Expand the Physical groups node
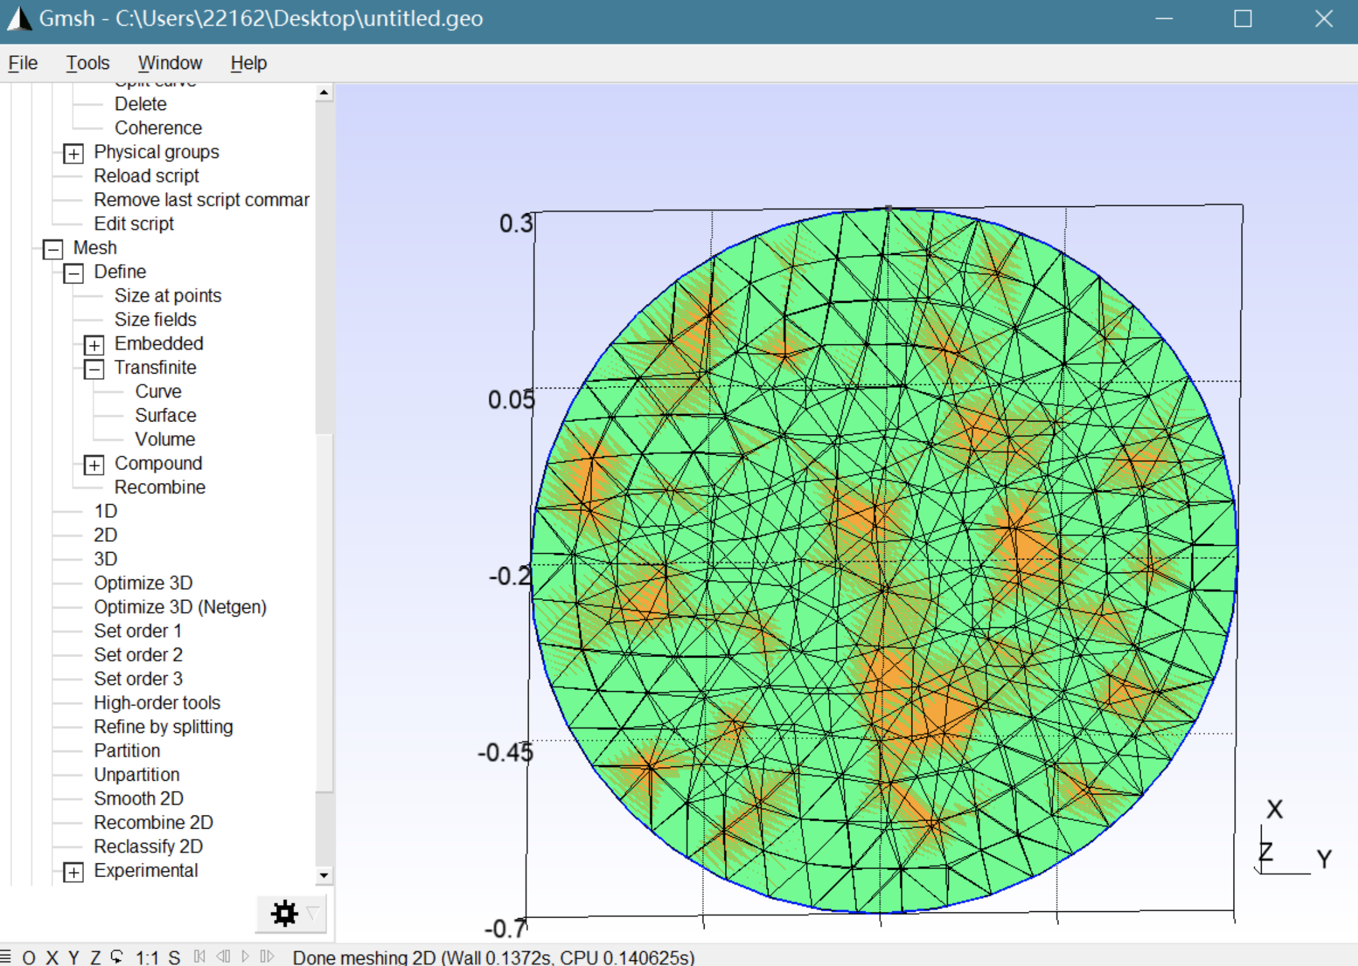1358x966 pixels. click(x=73, y=154)
